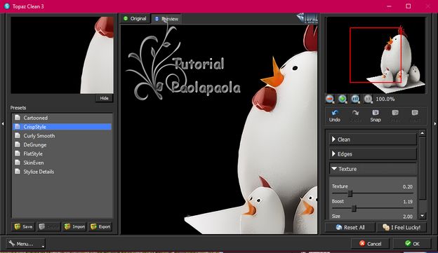Switch to the Original tab

coord(135,18)
